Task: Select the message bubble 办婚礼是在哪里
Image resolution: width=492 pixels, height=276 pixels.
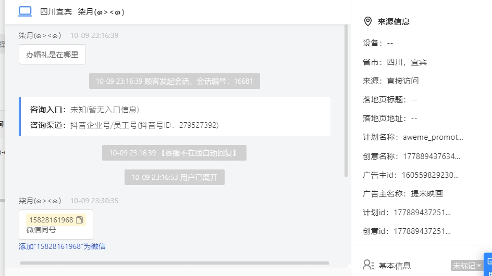Action: point(52,55)
